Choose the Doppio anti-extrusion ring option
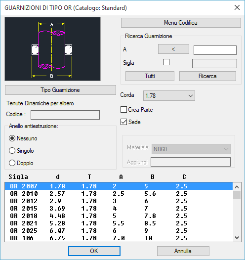Viewport: 245px width, 260px height. (12, 163)
